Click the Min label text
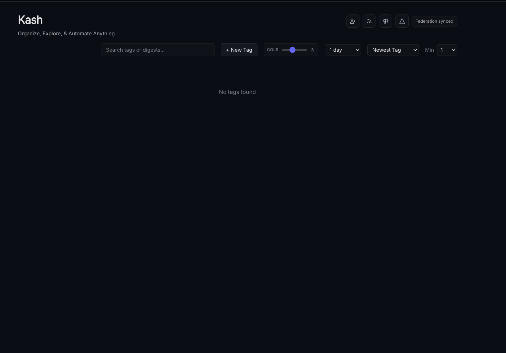Viewport: 506px width, 353px height. click(429, 50)
